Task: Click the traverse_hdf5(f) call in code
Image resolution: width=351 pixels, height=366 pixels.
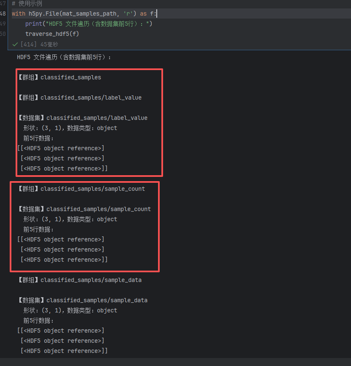Action: [52, 34]
